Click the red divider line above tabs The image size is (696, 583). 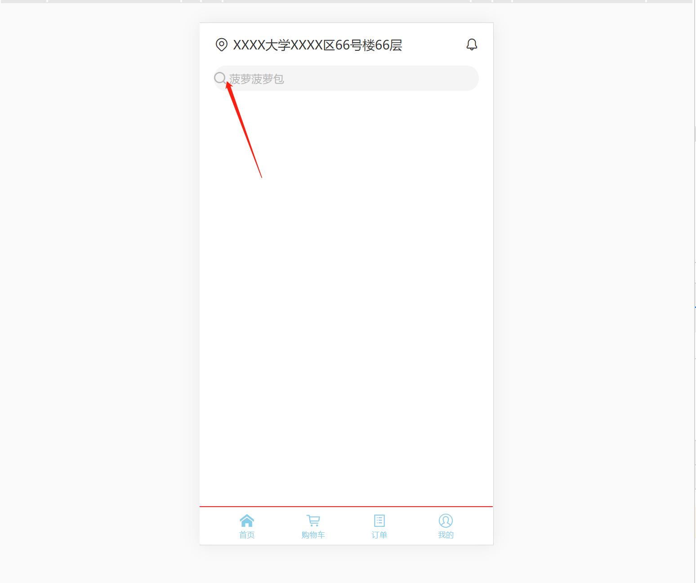(346, 507)
